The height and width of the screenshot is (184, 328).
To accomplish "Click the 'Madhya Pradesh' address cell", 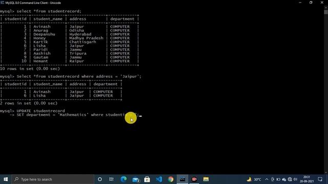I will tap(86, 38).
